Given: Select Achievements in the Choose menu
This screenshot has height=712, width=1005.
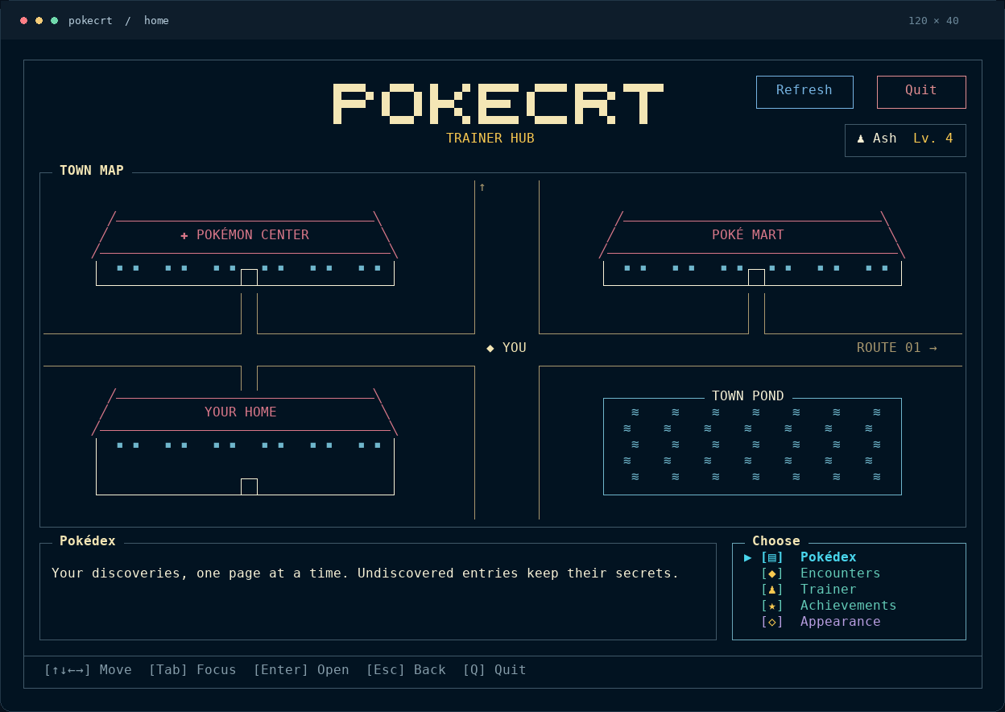Looking at the screenshot, I should click(x=849, y=606).
